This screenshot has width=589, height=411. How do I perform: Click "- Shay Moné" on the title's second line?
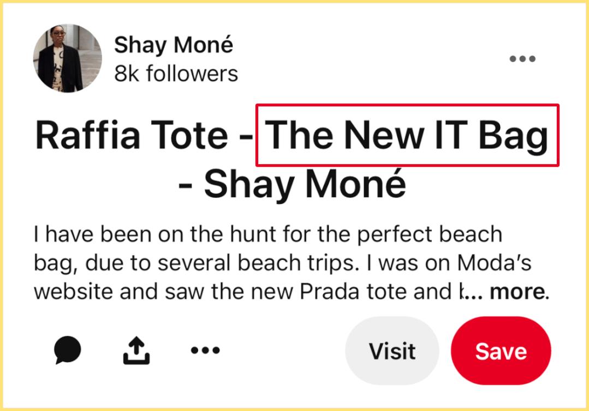[x=292, y=184]
